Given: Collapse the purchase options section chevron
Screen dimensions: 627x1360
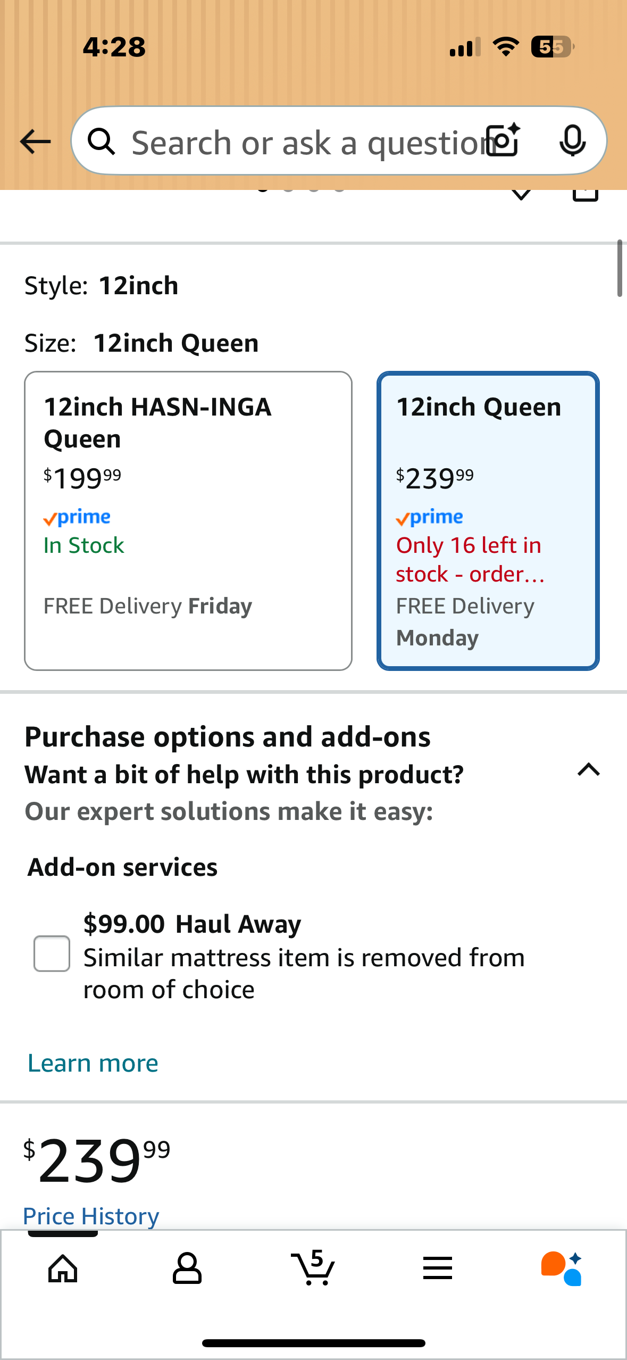Looking at the screenshot, I should [x=588, y=770].
